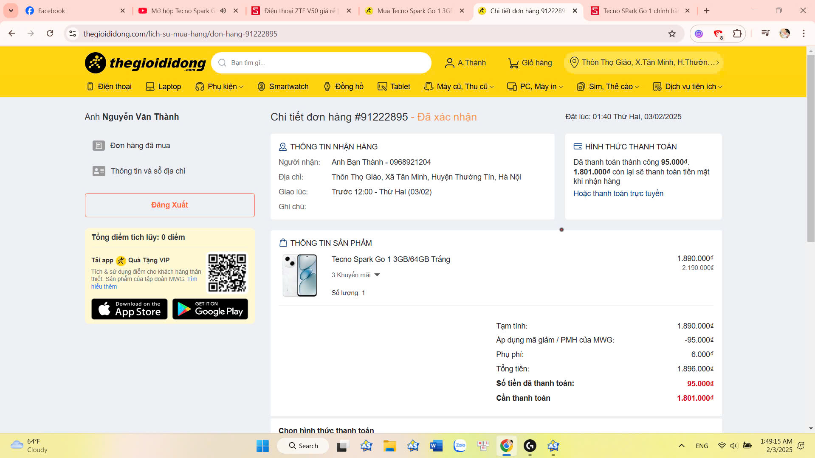
Task: Open Chrome three-dot menu
Action: (804, 34)
